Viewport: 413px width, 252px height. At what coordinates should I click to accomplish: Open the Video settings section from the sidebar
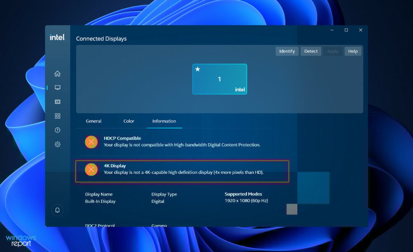pyautogui.click(x=57, y=101)
